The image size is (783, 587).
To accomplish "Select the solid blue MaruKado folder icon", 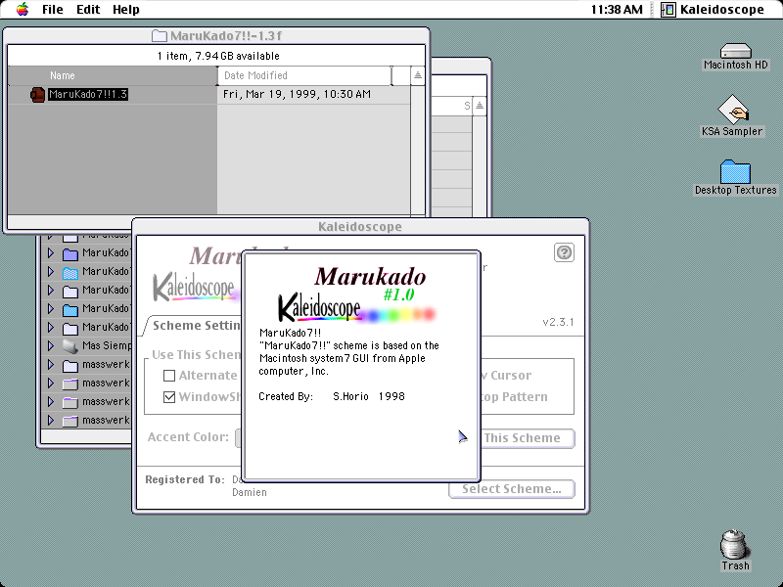I will tap(70, 309).
